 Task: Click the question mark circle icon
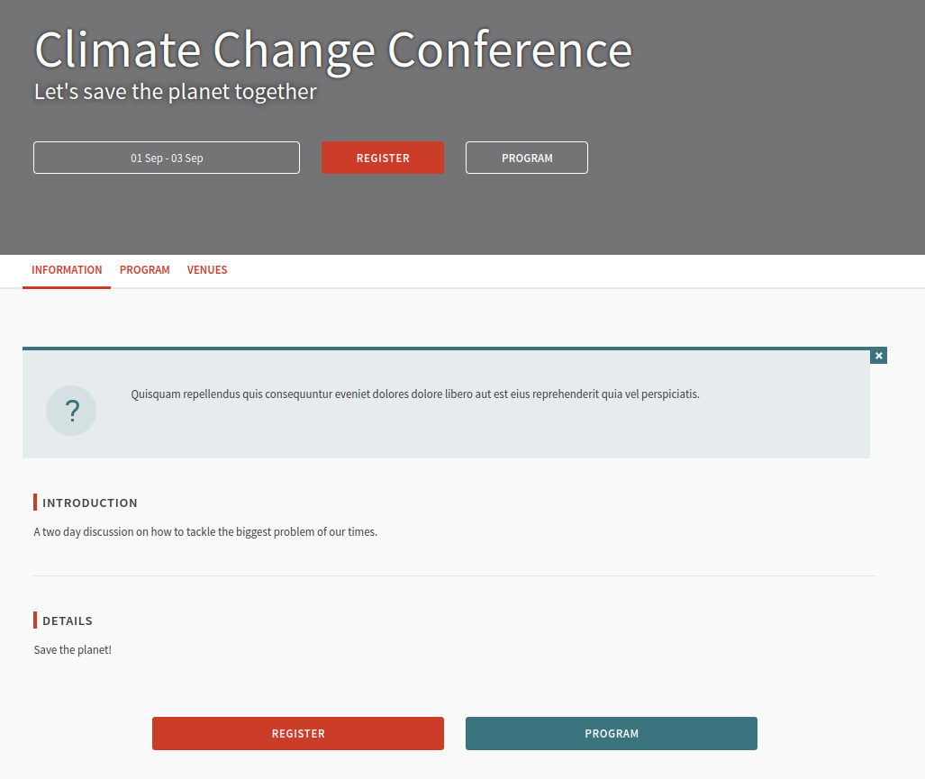pyautogui.click(x=71, y=411)
